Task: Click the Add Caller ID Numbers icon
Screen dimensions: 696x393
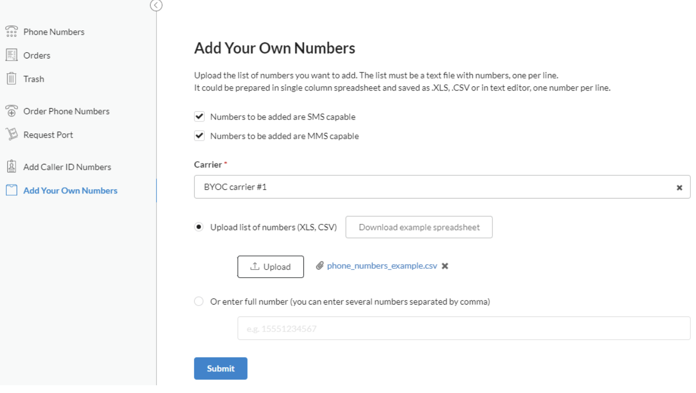Action: 11,167
